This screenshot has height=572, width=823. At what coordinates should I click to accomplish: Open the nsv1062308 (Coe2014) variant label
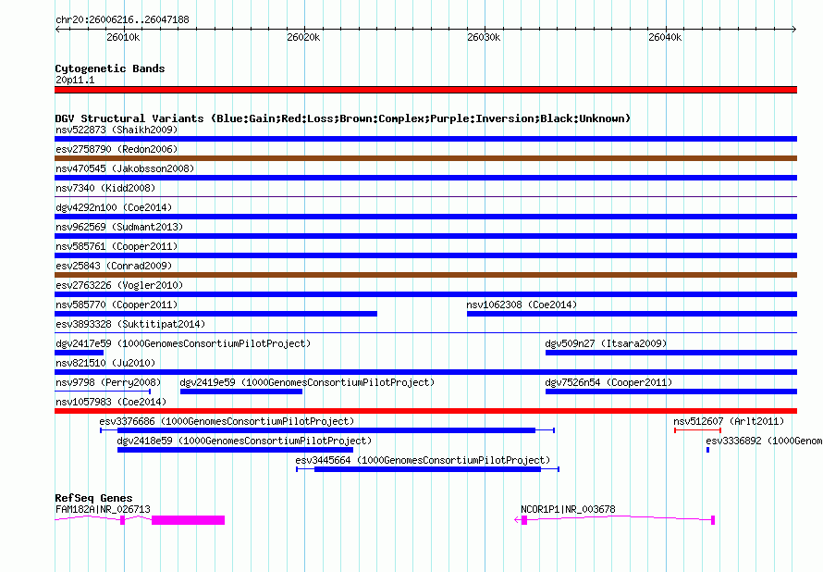tap(522, 305)
